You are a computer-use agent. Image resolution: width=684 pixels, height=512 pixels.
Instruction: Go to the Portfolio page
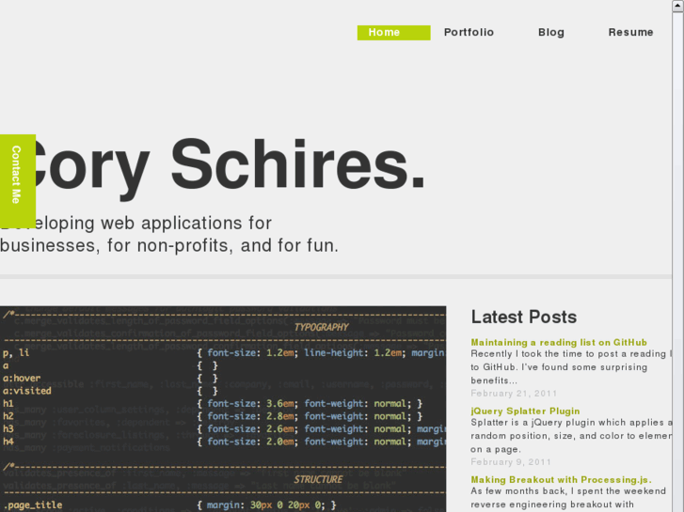coord(469,33)
